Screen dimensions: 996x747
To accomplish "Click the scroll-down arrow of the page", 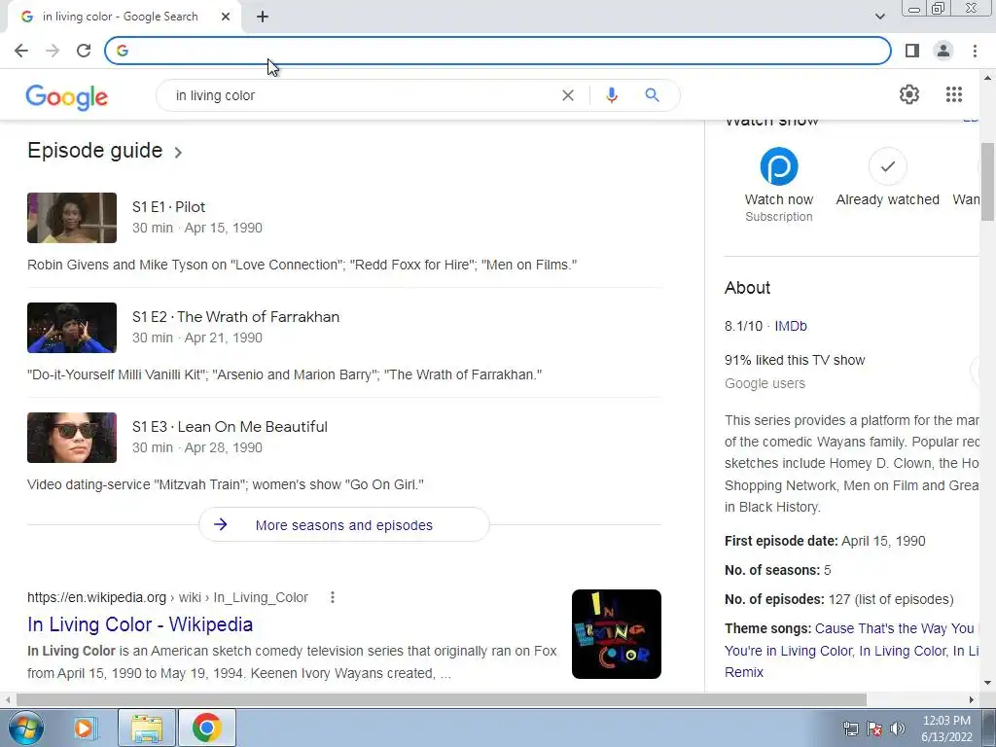I will pos(987,683).
